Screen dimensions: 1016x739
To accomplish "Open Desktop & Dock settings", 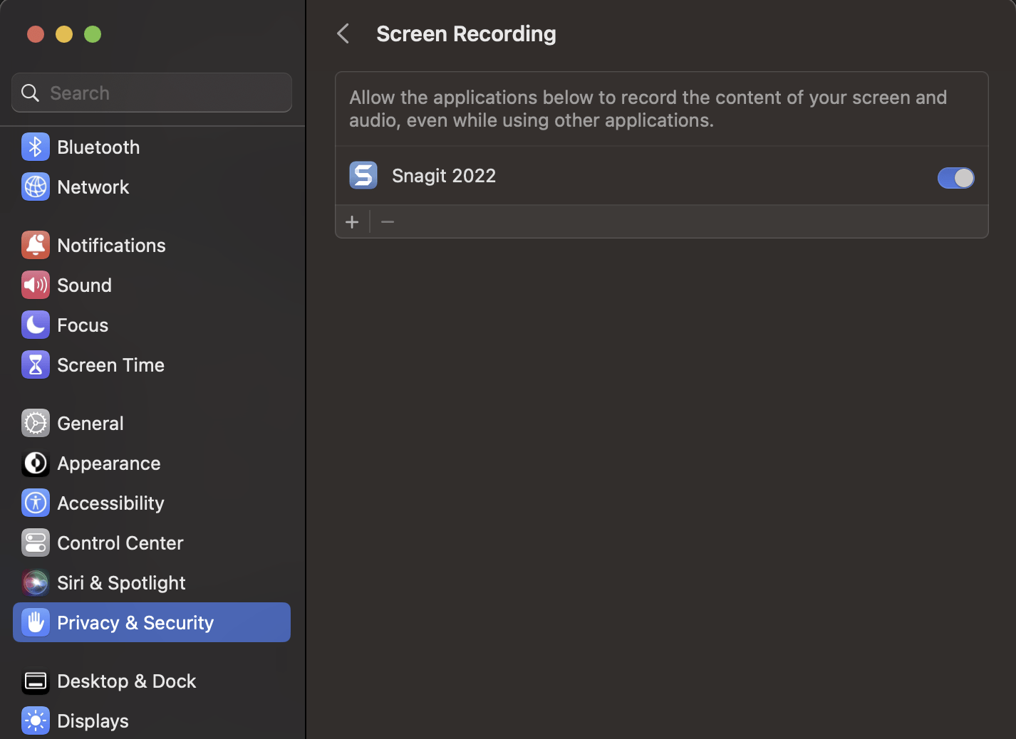I will (x=126, y=681).
